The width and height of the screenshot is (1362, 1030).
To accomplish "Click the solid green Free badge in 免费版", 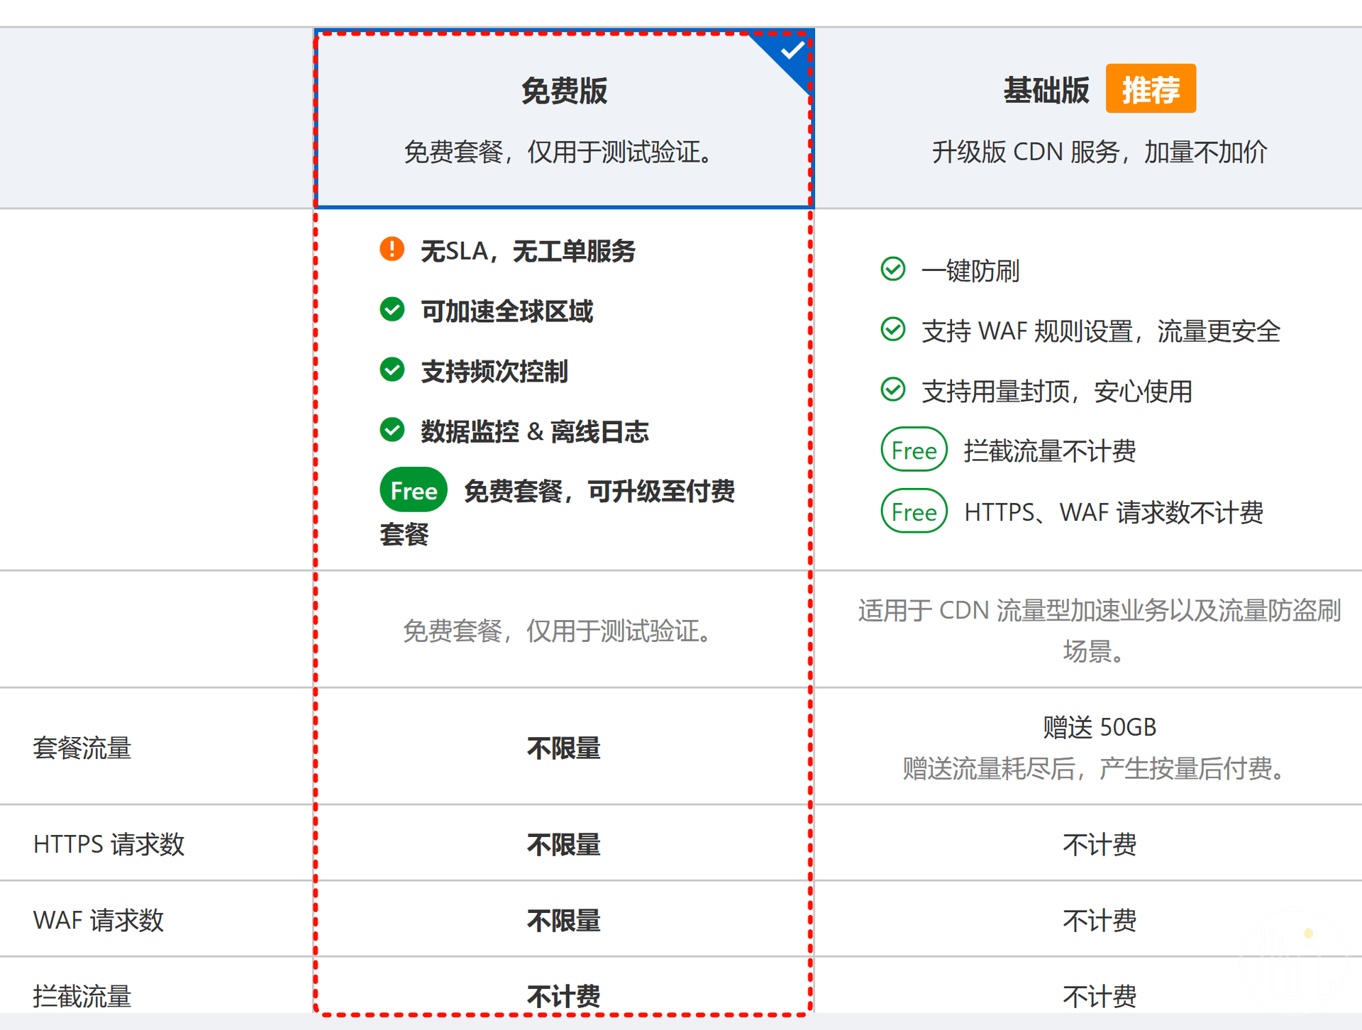I will coord(413,490).
